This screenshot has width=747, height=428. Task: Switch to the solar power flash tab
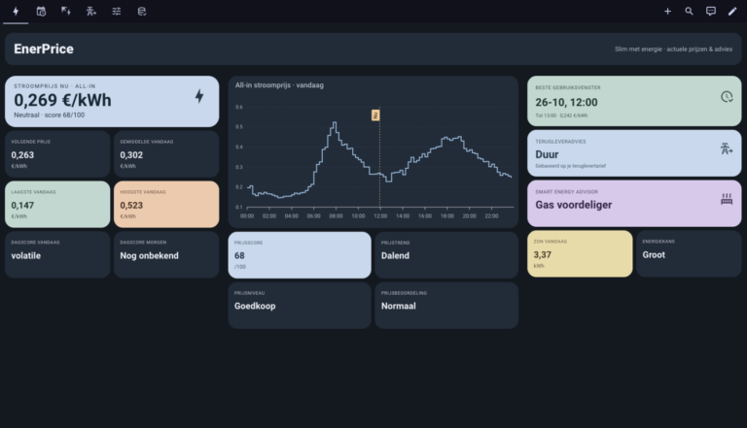[x=66, y=11]
